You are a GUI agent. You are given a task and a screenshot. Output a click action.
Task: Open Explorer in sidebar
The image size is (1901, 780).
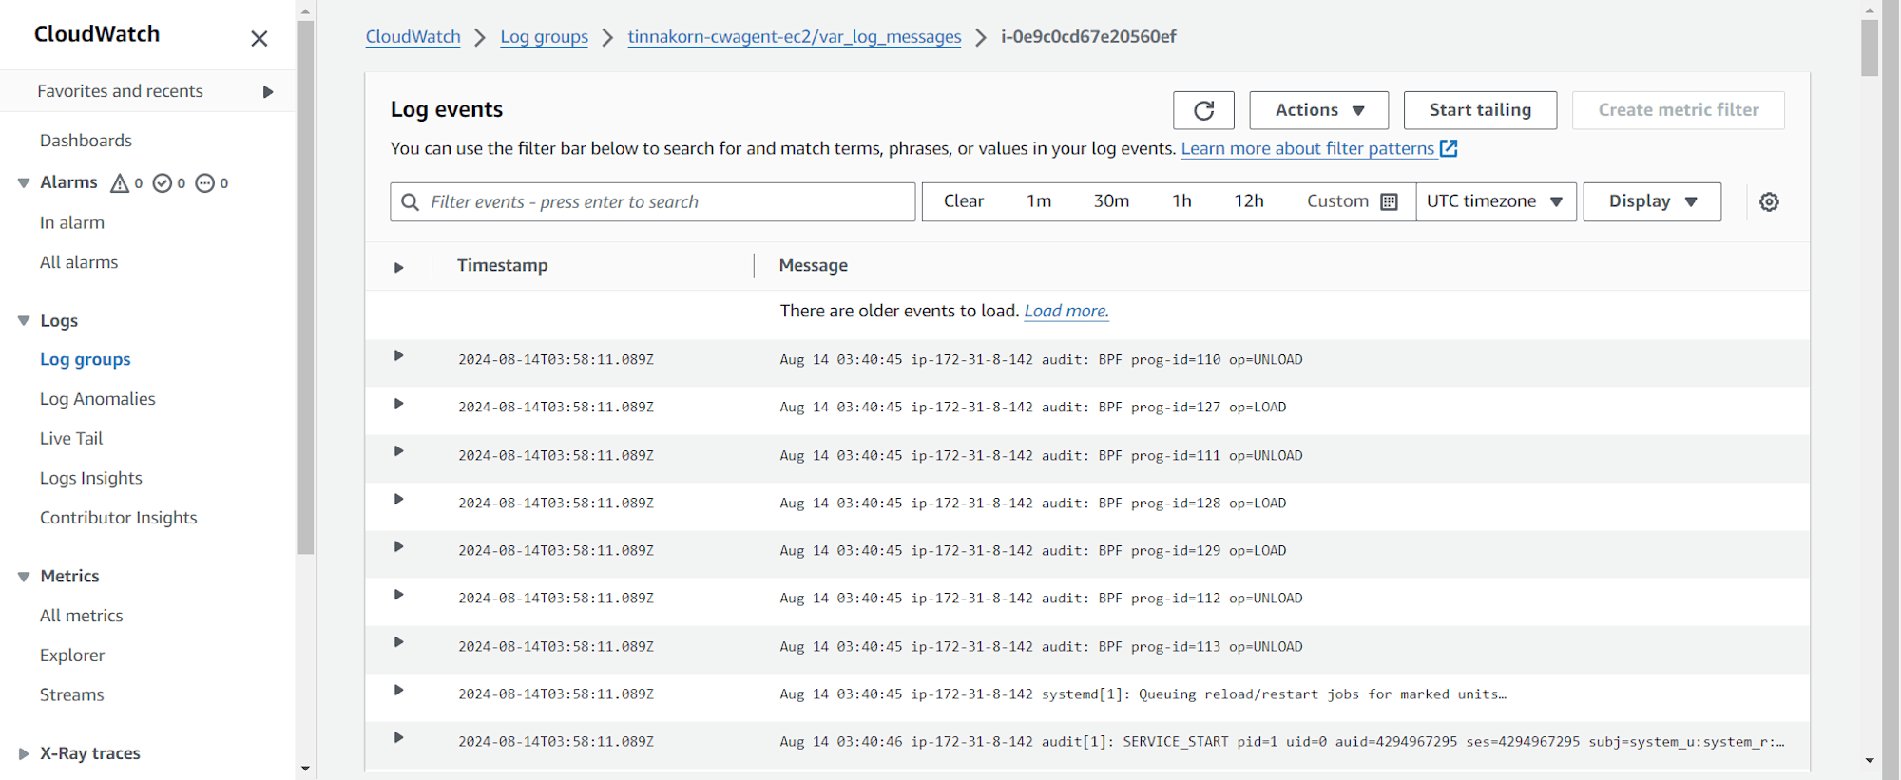tap(72, 656)
